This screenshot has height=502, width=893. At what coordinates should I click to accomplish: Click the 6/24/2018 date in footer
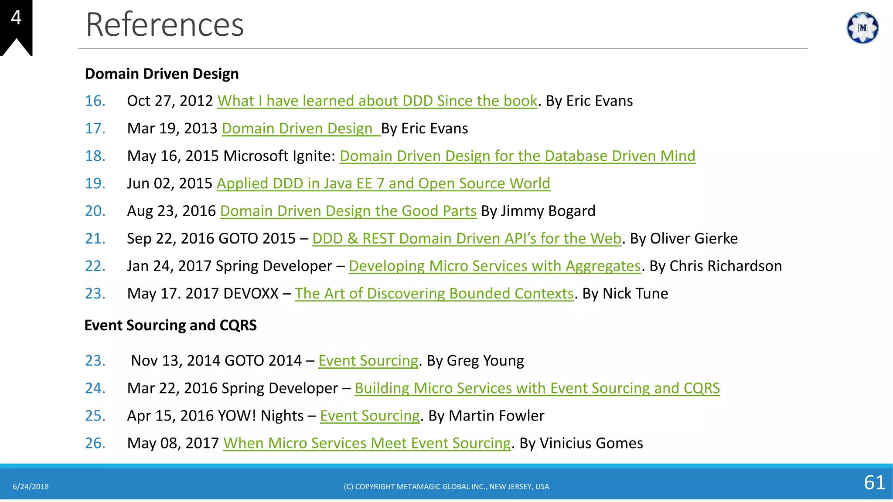31,487
